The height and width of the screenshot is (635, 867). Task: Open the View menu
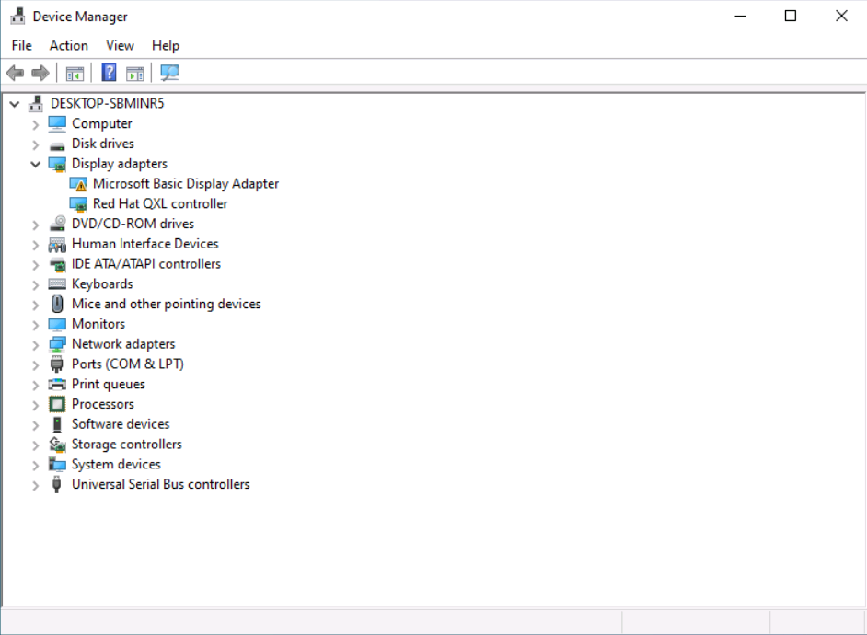pos(120,45)
